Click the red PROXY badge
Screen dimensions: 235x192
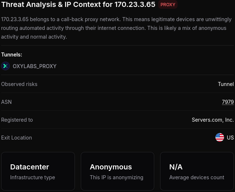coord(168,5)
